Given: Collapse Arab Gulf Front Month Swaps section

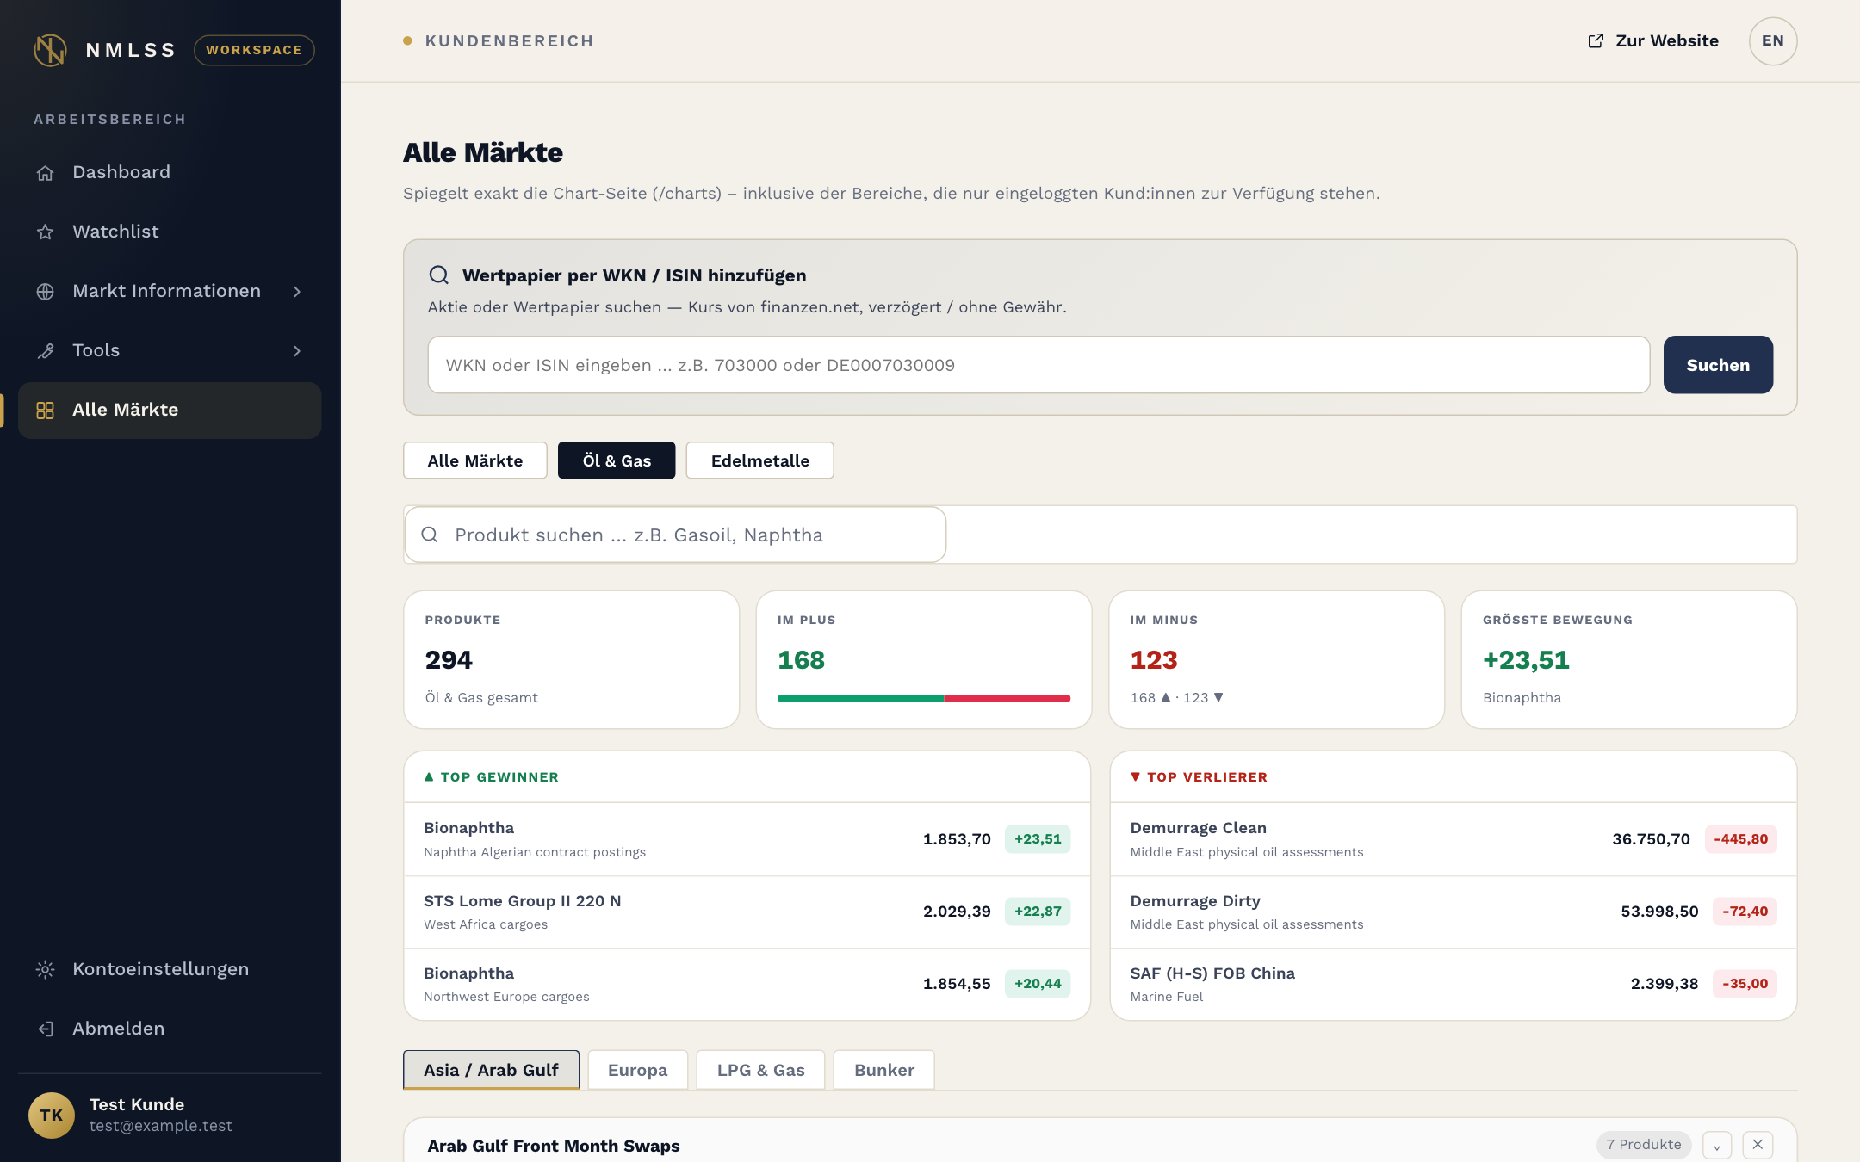Looking at the screenshot, I should click(1717, 1145).
